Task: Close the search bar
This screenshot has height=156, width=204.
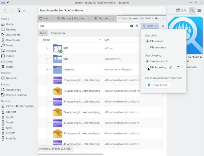Action: click(x=163, y=26)
